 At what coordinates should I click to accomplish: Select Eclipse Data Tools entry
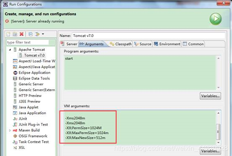tap(34, 78)
